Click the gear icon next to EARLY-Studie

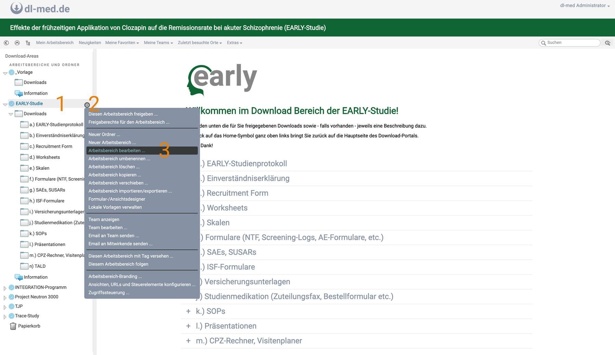coord(87,105)
